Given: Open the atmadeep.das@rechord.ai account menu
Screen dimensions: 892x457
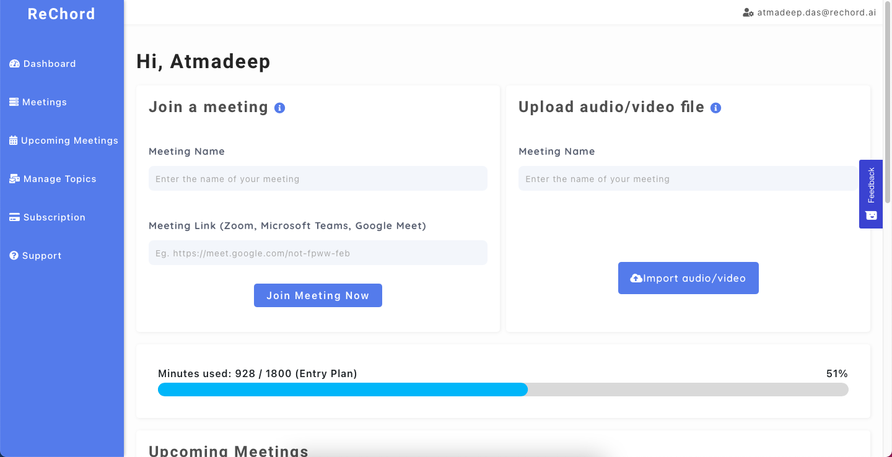Looking at the screenshot, I should point(810,12).
